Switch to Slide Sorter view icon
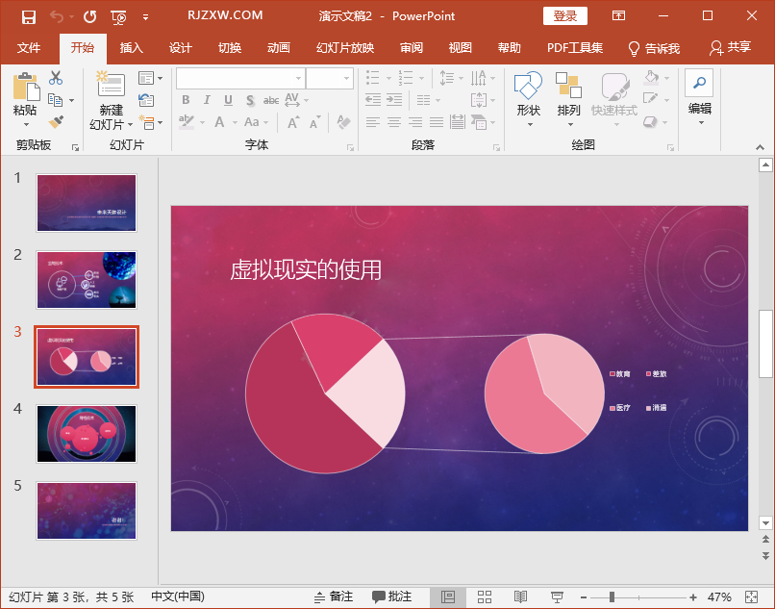775x609 pixels. pos(485,597)
